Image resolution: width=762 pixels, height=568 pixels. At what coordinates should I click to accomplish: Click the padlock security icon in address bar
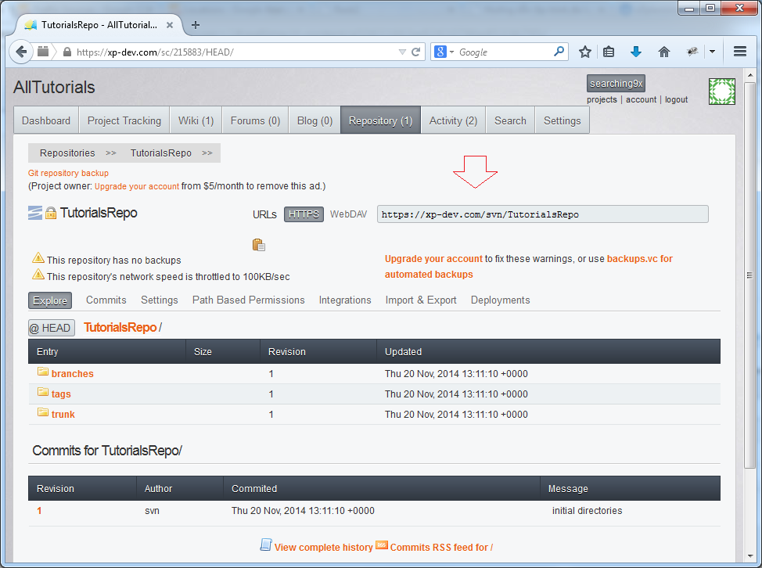pos(67,52)
